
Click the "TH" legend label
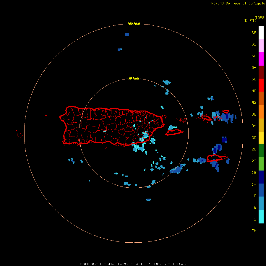(254, 231)
